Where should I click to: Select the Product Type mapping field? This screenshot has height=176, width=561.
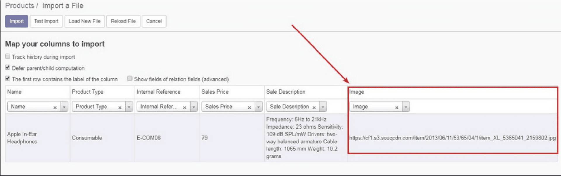[x=103, y=107]
